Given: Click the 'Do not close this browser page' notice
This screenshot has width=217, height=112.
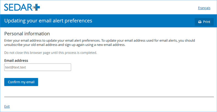Looking at the screenshot, I should point(51,53).
